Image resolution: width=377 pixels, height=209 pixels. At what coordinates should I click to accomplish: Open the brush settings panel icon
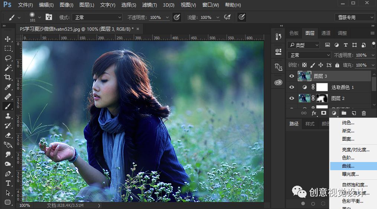coord(49,17)
